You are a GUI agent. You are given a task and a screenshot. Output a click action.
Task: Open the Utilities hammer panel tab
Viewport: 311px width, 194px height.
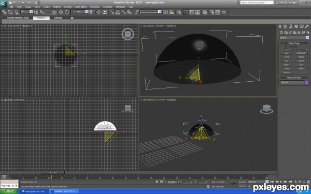[x=307, y=26]
